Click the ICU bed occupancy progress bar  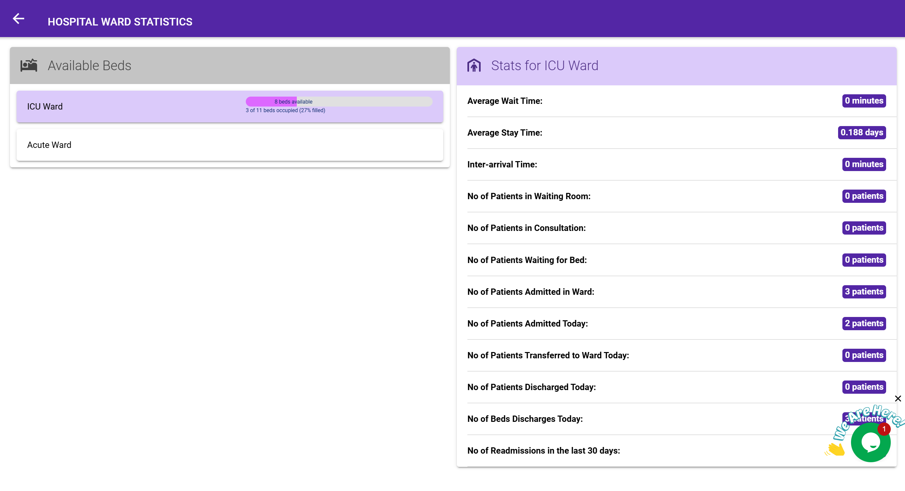pyautogui.click(x=339, y=102)
